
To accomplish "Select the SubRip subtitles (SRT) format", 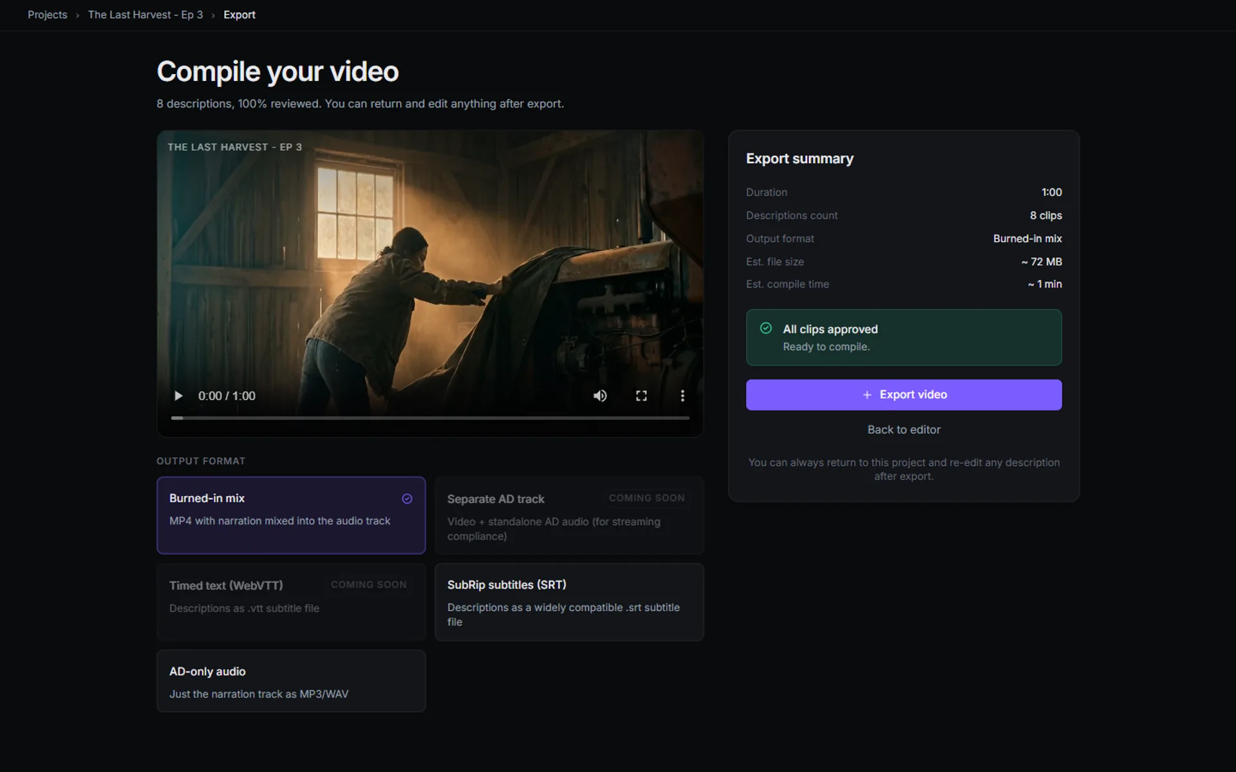I will pos(569,602).
